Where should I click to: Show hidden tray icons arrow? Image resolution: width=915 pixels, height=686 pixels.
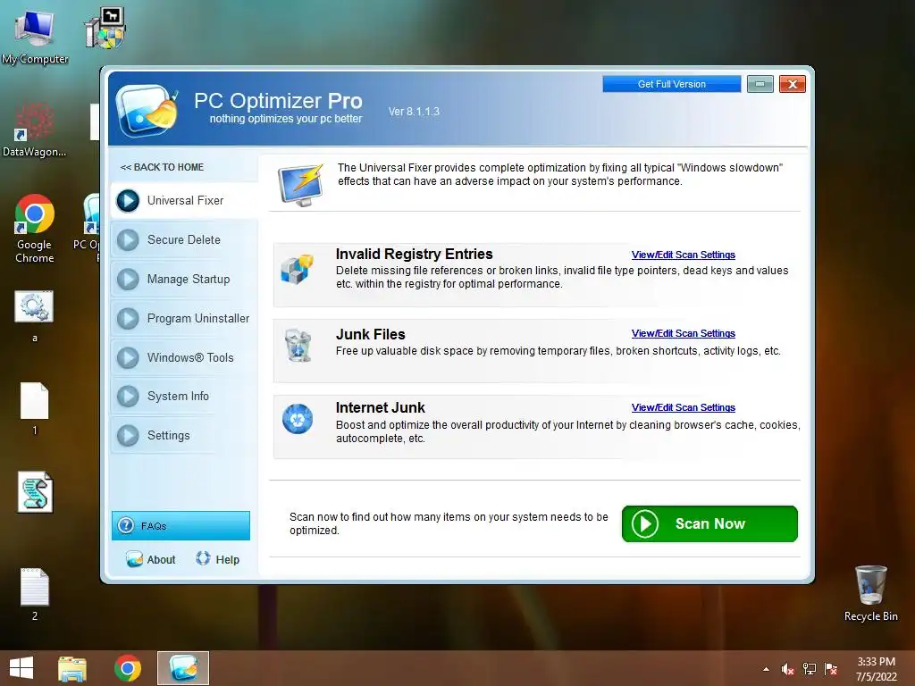pos(766,669)
